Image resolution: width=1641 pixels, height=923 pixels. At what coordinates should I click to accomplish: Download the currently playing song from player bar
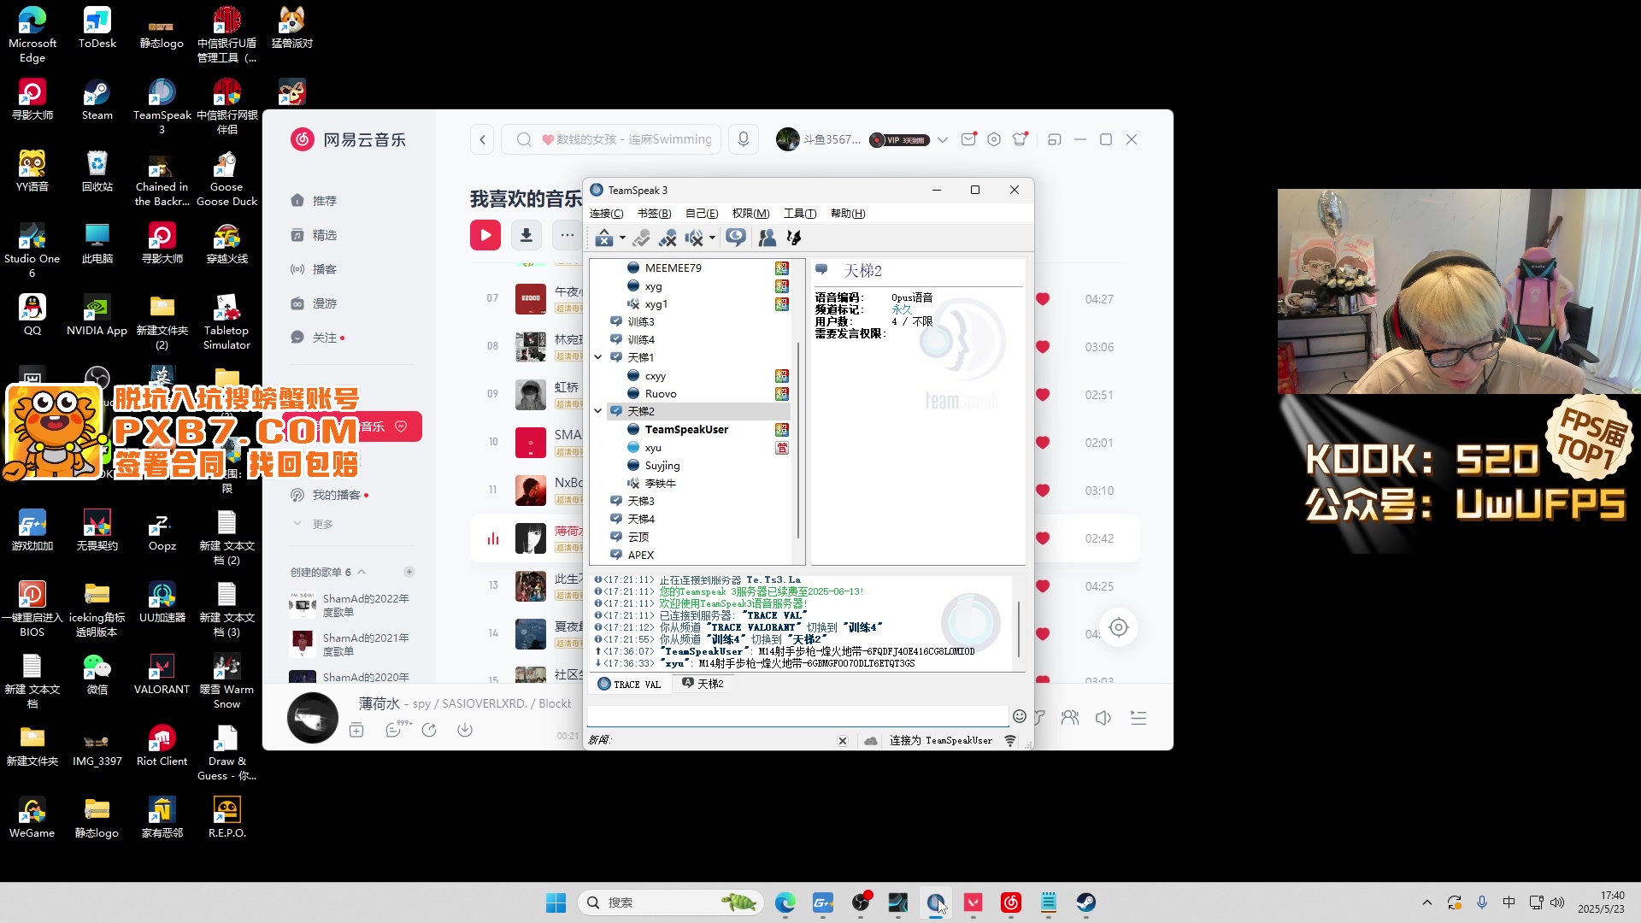(x=465, y=730)
